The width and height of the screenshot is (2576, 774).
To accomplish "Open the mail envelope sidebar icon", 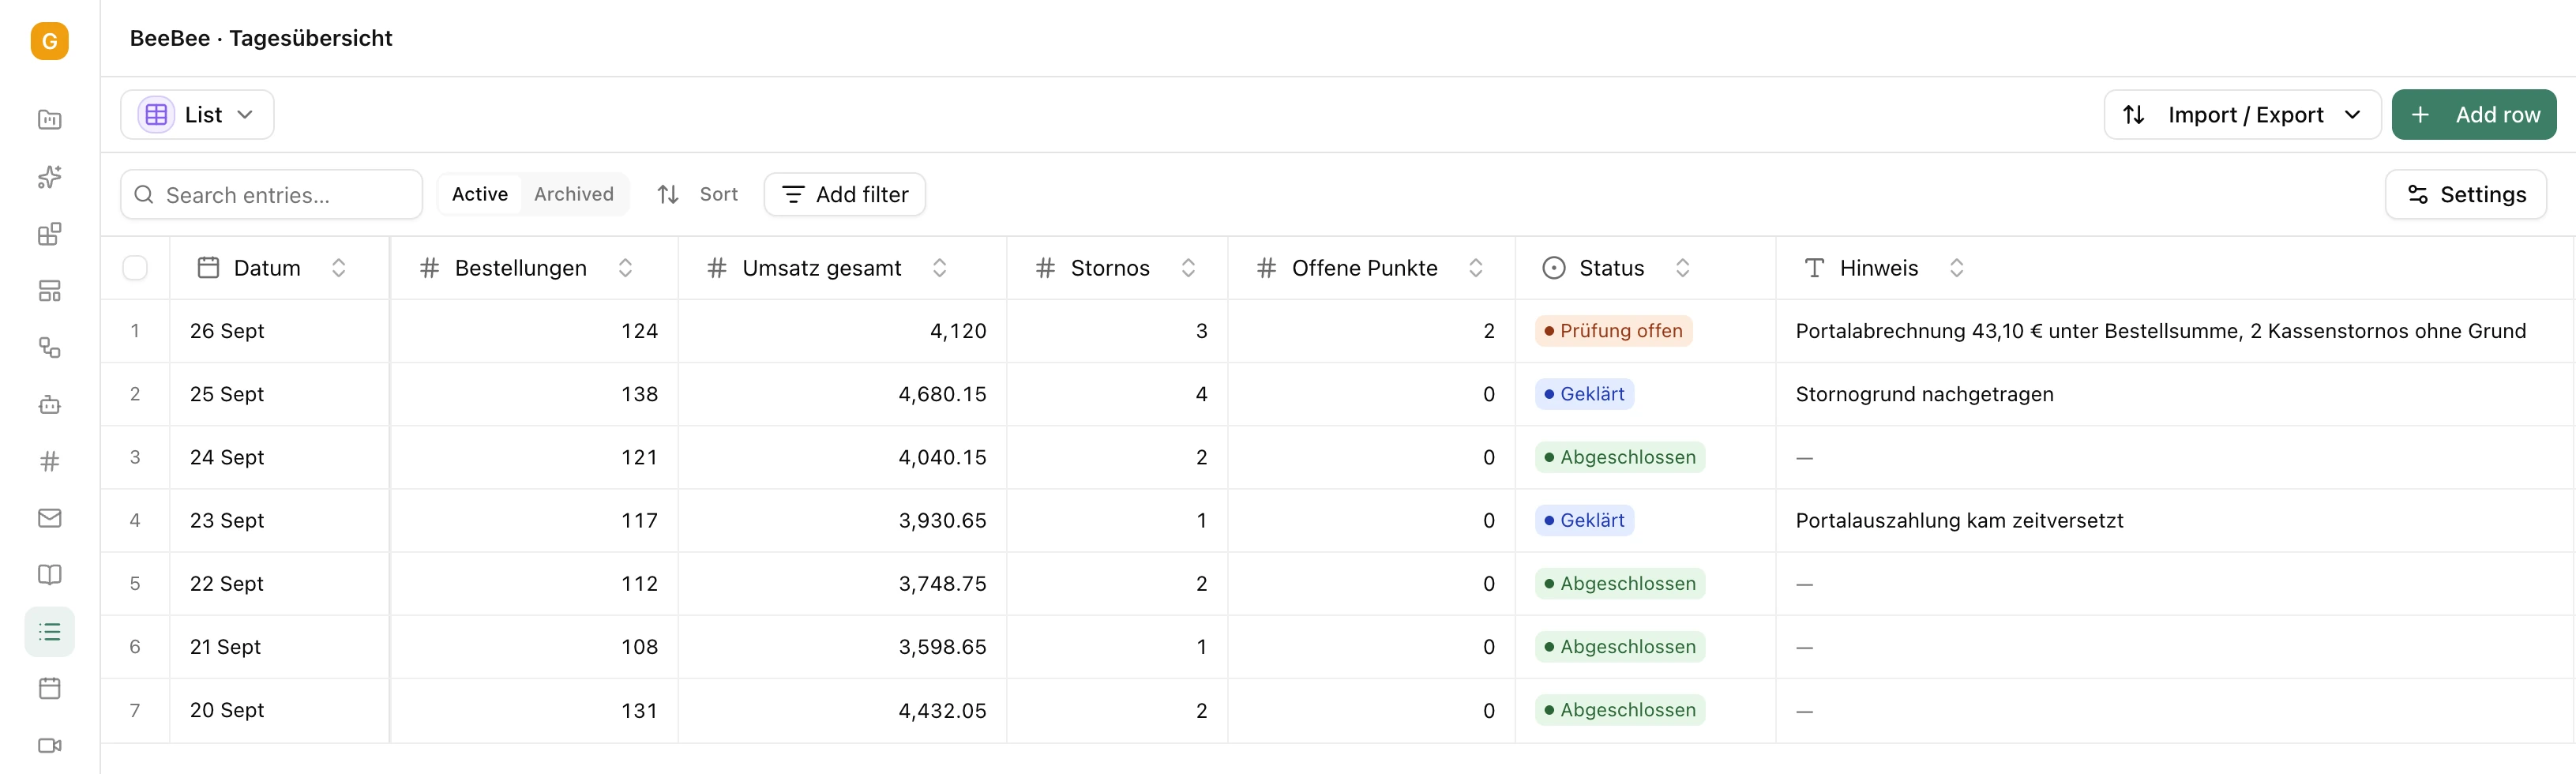I will click(x=49, y=518).
